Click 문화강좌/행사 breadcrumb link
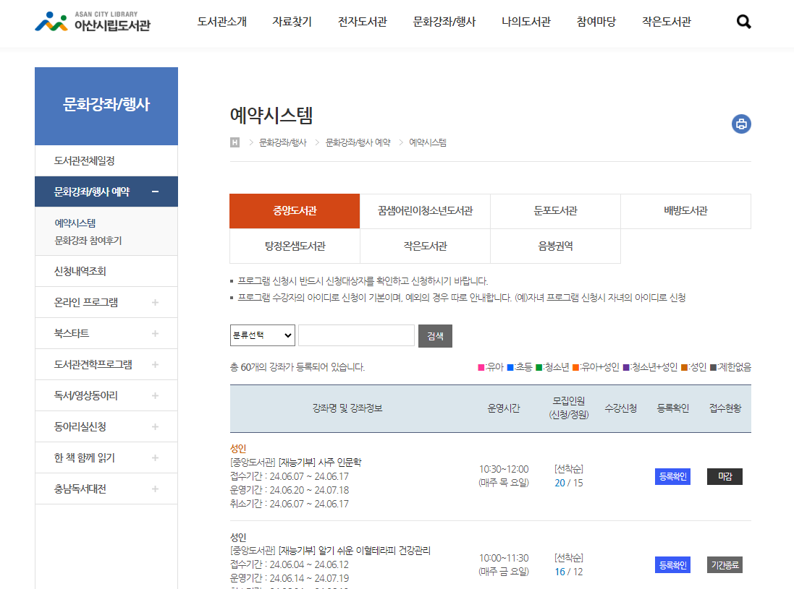794x589 pixels. (x=283, y=142)
